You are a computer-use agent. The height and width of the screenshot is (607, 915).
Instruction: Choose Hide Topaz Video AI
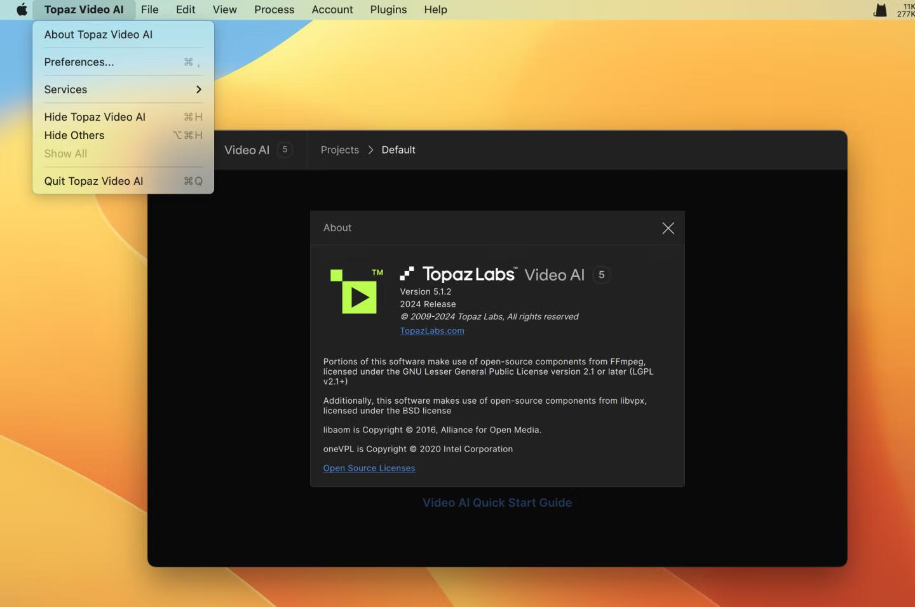coord(123,117)
